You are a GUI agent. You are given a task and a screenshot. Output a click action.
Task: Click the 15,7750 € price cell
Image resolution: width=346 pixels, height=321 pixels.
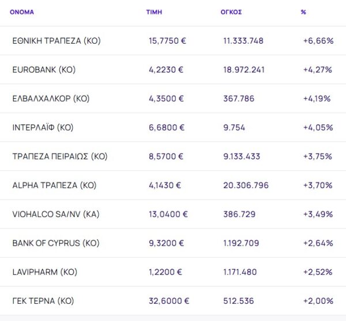tap(168, 41)
